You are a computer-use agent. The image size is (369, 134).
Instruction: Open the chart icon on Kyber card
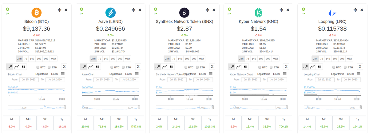(229, 13)
